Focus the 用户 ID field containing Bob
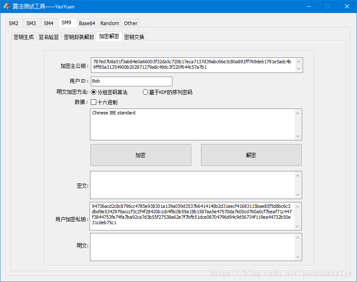The width and height of the screenshot is (357, 282). tap(131, 81)
